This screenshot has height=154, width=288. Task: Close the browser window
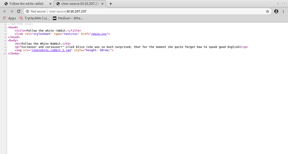(x=284, y=4)
